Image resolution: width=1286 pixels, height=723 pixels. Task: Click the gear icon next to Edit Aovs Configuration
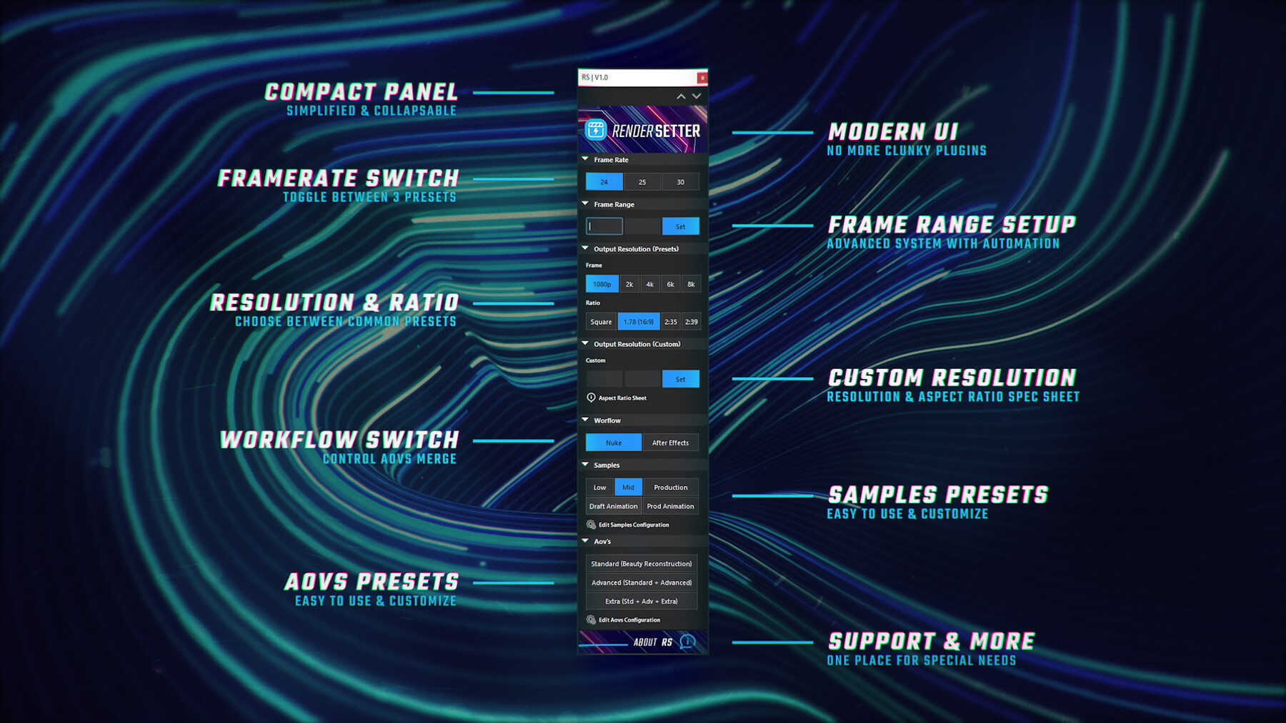point(591,620)
